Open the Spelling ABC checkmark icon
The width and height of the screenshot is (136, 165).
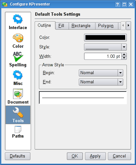[18, 57]
